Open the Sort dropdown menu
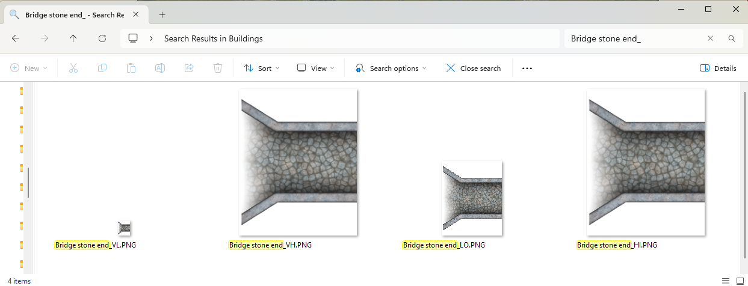748x286 pixels. click(x=262, y=68)
